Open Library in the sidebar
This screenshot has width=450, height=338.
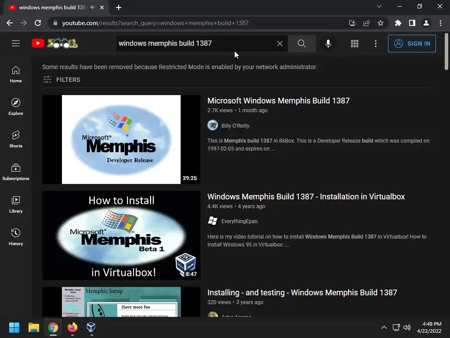pos(16,204)
